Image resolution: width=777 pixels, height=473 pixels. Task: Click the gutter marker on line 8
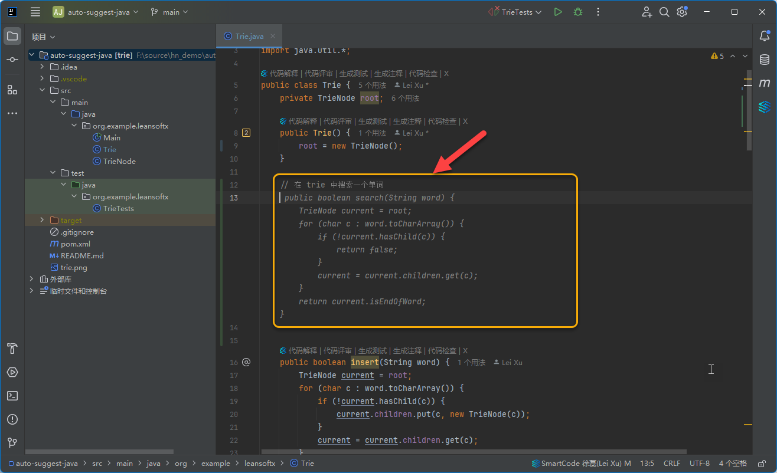coord(246,133)
